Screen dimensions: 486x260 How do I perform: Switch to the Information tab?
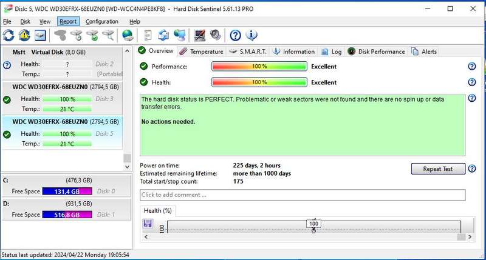(294, 52)
